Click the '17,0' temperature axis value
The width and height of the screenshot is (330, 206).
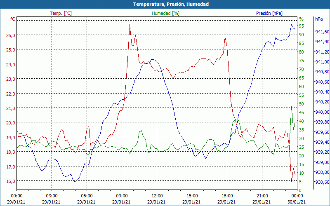point(11,167)
